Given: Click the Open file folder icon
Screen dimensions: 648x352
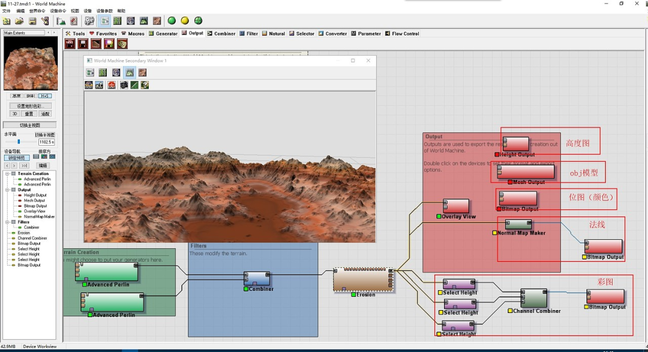Looking at the screenshot, I should 19,20.
